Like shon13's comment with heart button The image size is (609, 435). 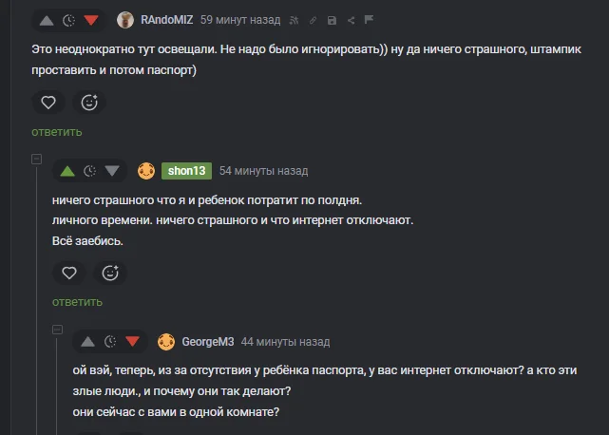pyautogui.click(x=69, y=273)
